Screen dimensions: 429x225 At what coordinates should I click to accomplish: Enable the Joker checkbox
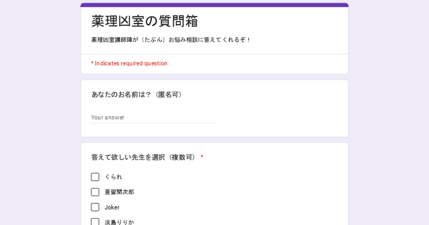pyautogui.click(x=95, y=207)
